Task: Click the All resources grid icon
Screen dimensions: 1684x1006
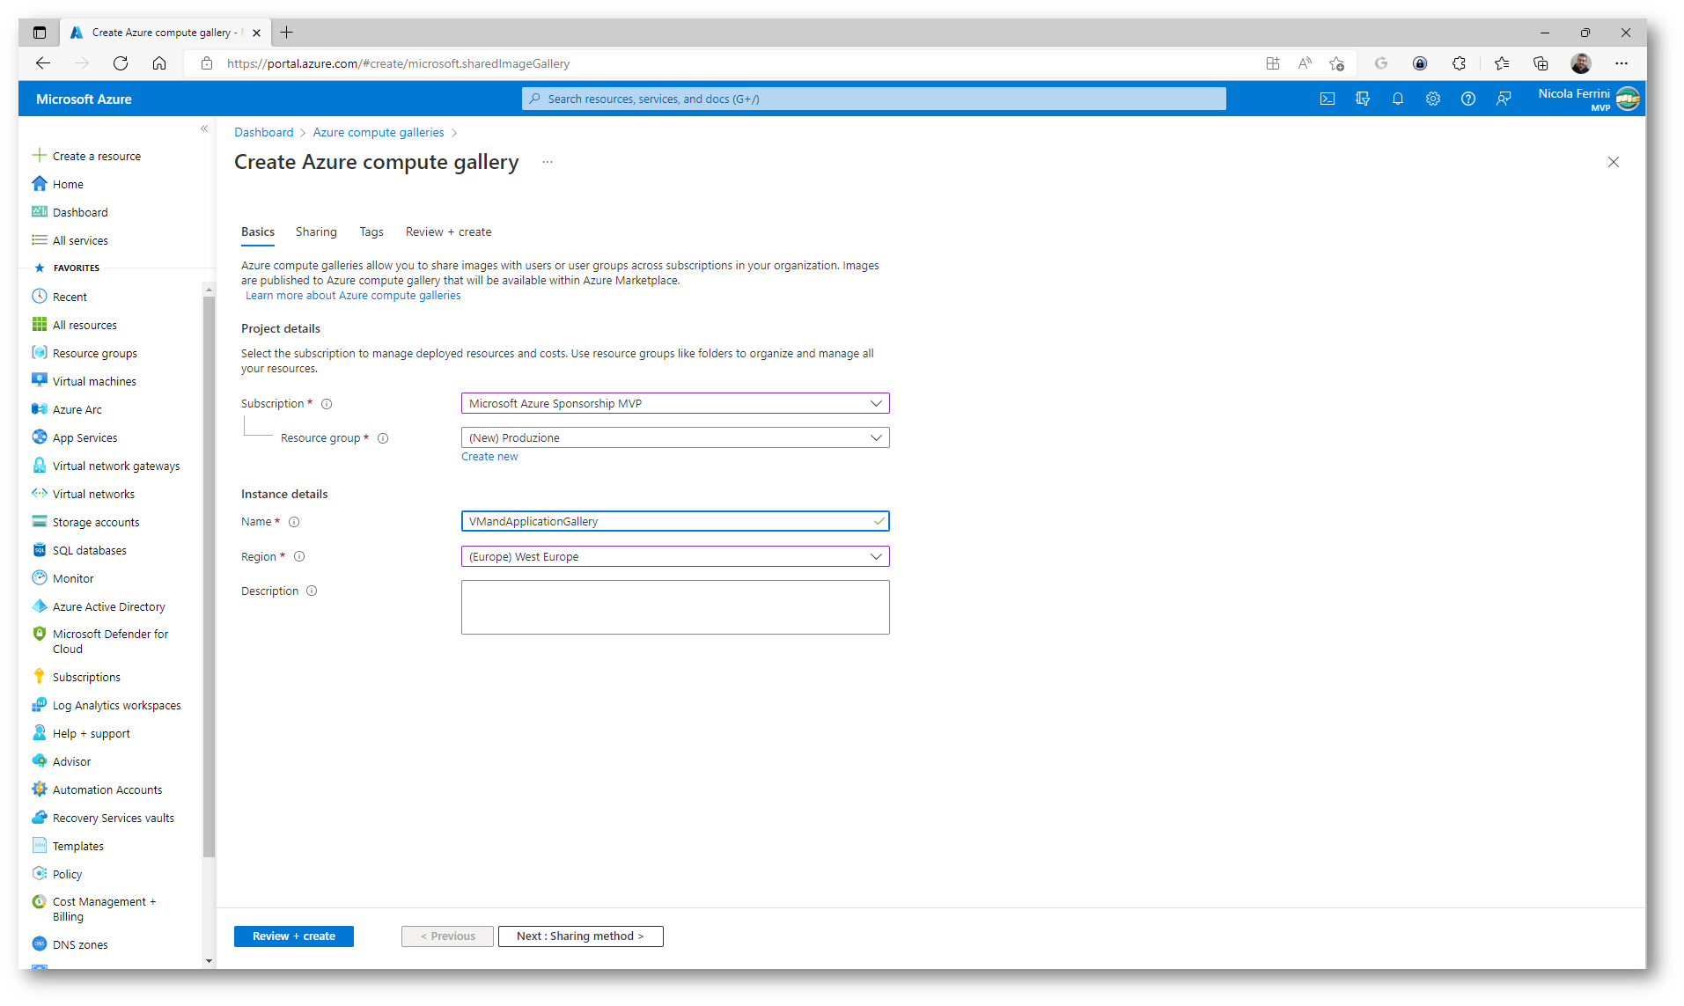Action: 40,325
